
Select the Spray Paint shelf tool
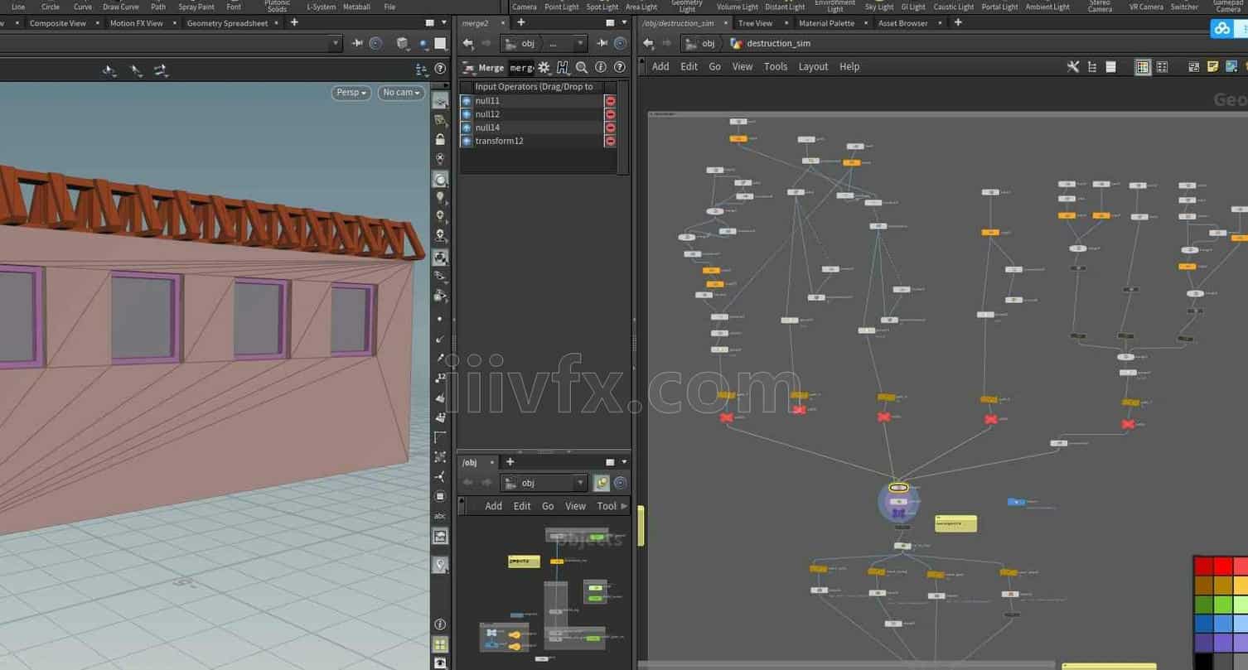point(196,7)
